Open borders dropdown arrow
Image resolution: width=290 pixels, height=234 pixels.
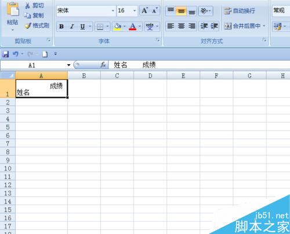click(x=107, y=27)
